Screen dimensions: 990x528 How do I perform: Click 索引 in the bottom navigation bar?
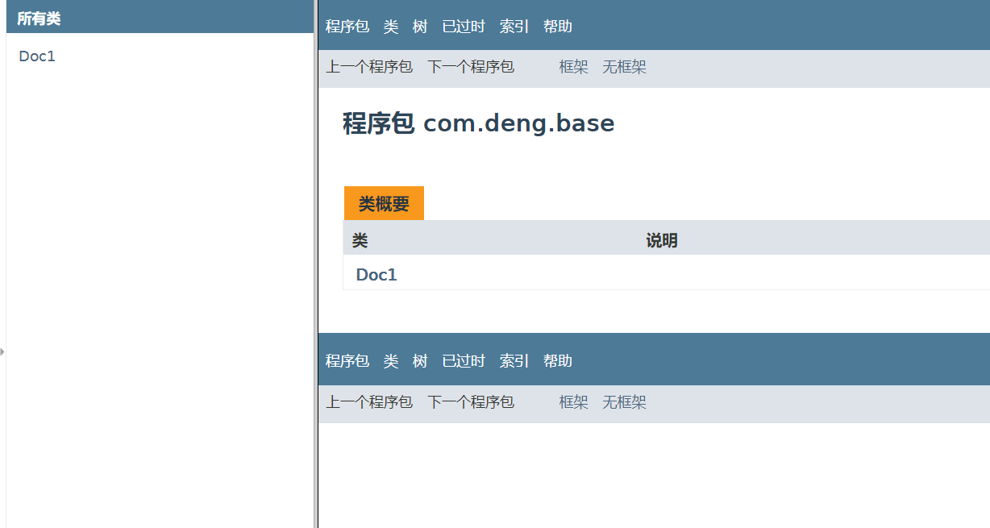coord(514,361)
